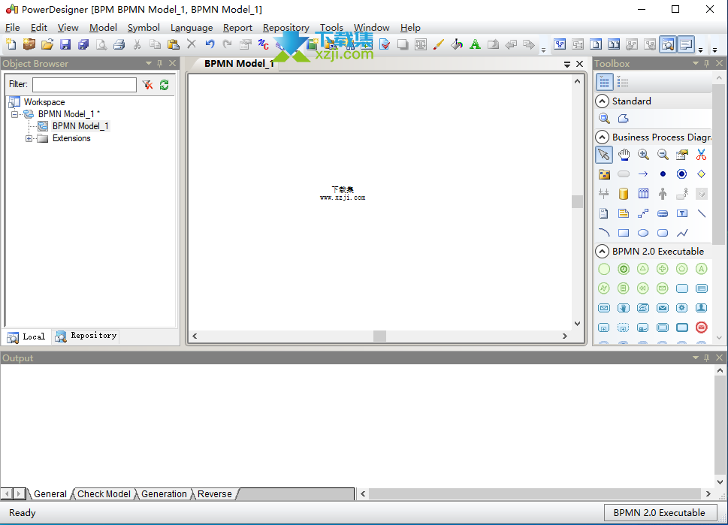728x525 pixels.
Task: Select the Pointer tool in the Toolbox
Action: pyautogui.click(x=604, y=155)
